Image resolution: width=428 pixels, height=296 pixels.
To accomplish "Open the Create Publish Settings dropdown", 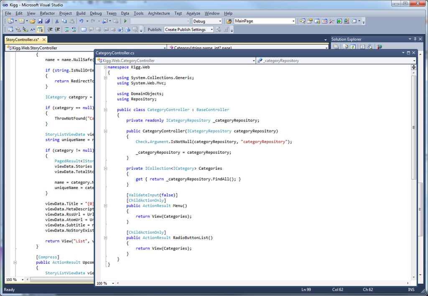I will click(211, 30).
